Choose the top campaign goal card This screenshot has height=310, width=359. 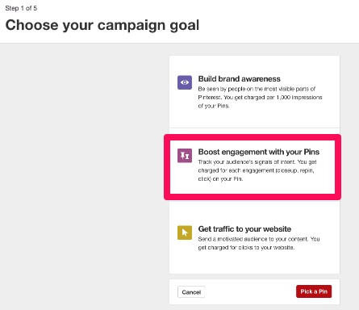click(254, 92)
